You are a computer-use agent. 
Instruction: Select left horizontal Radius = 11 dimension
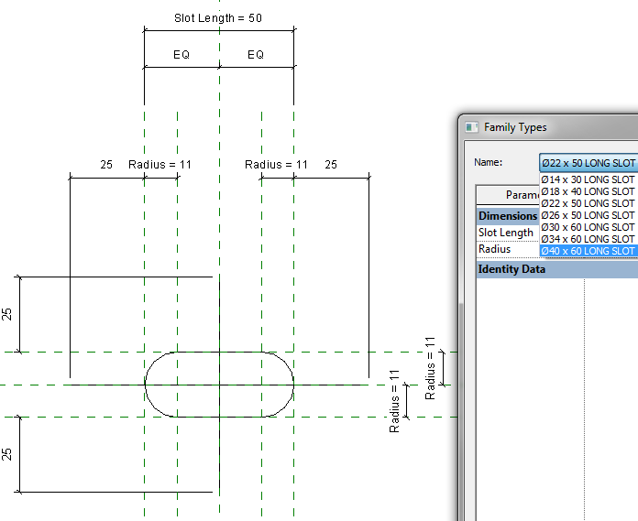point(159,165)
